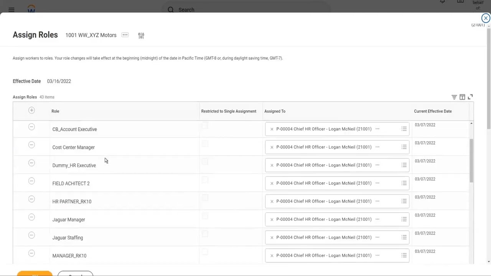This screenshot has width=491, height=276.
Task: Toggle Restricted checkbox for Jaguar Staffing
Action: point(205,233)
